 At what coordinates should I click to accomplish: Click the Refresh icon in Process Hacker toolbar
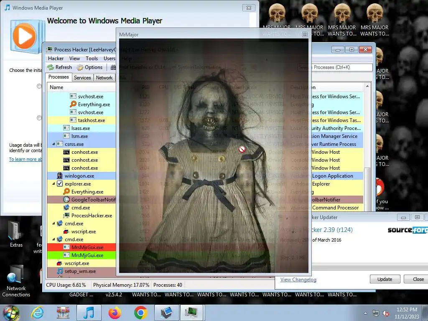51,67
